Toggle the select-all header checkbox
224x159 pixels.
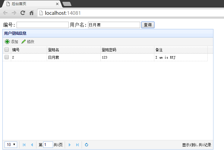pos(7,49)
